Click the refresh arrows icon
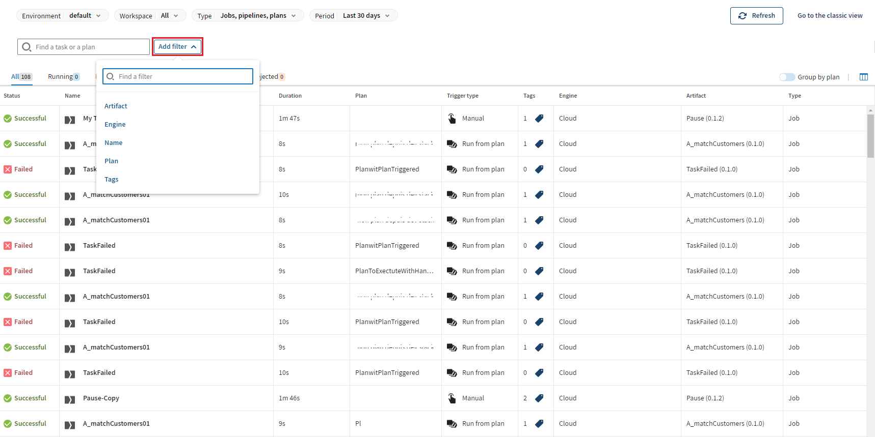Viewport: 875px width, 437px height. tap(743, 16)
